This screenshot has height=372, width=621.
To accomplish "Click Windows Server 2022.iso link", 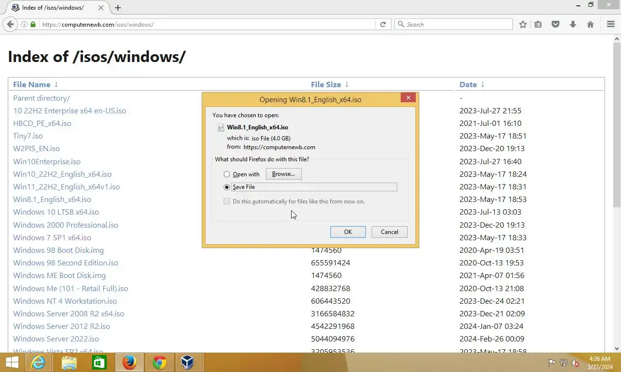I will pos(56,339).
